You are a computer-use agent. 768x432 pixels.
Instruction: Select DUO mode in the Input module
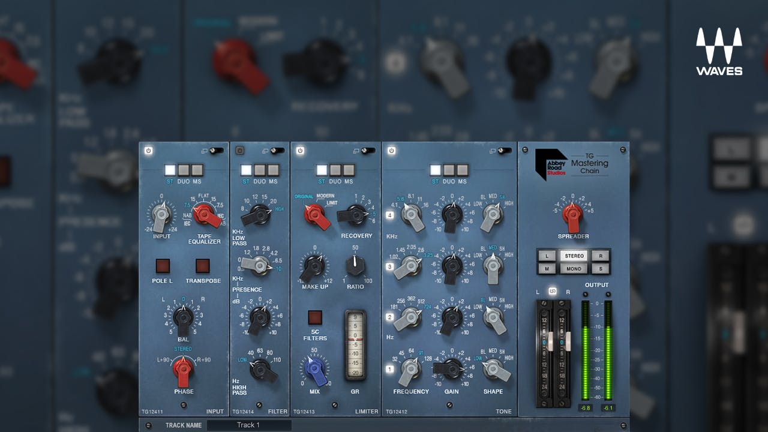click(184, 170)
